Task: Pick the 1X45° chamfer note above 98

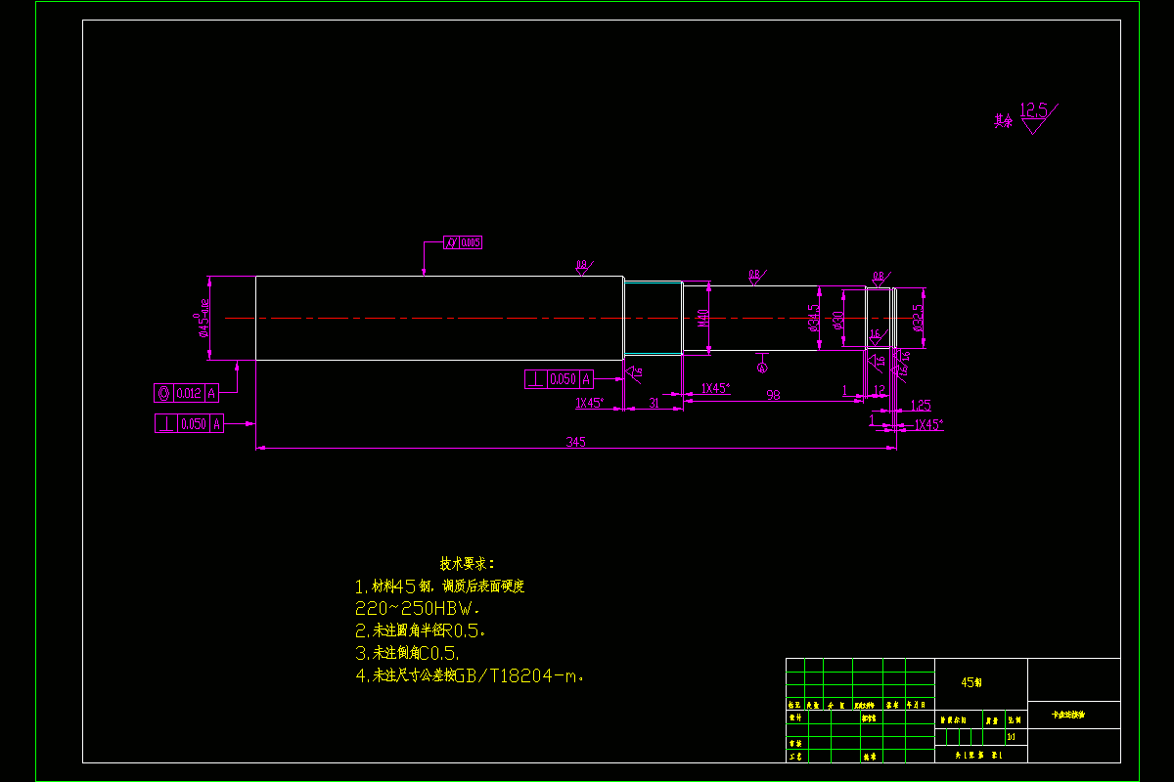Action: tap(715, 388)
